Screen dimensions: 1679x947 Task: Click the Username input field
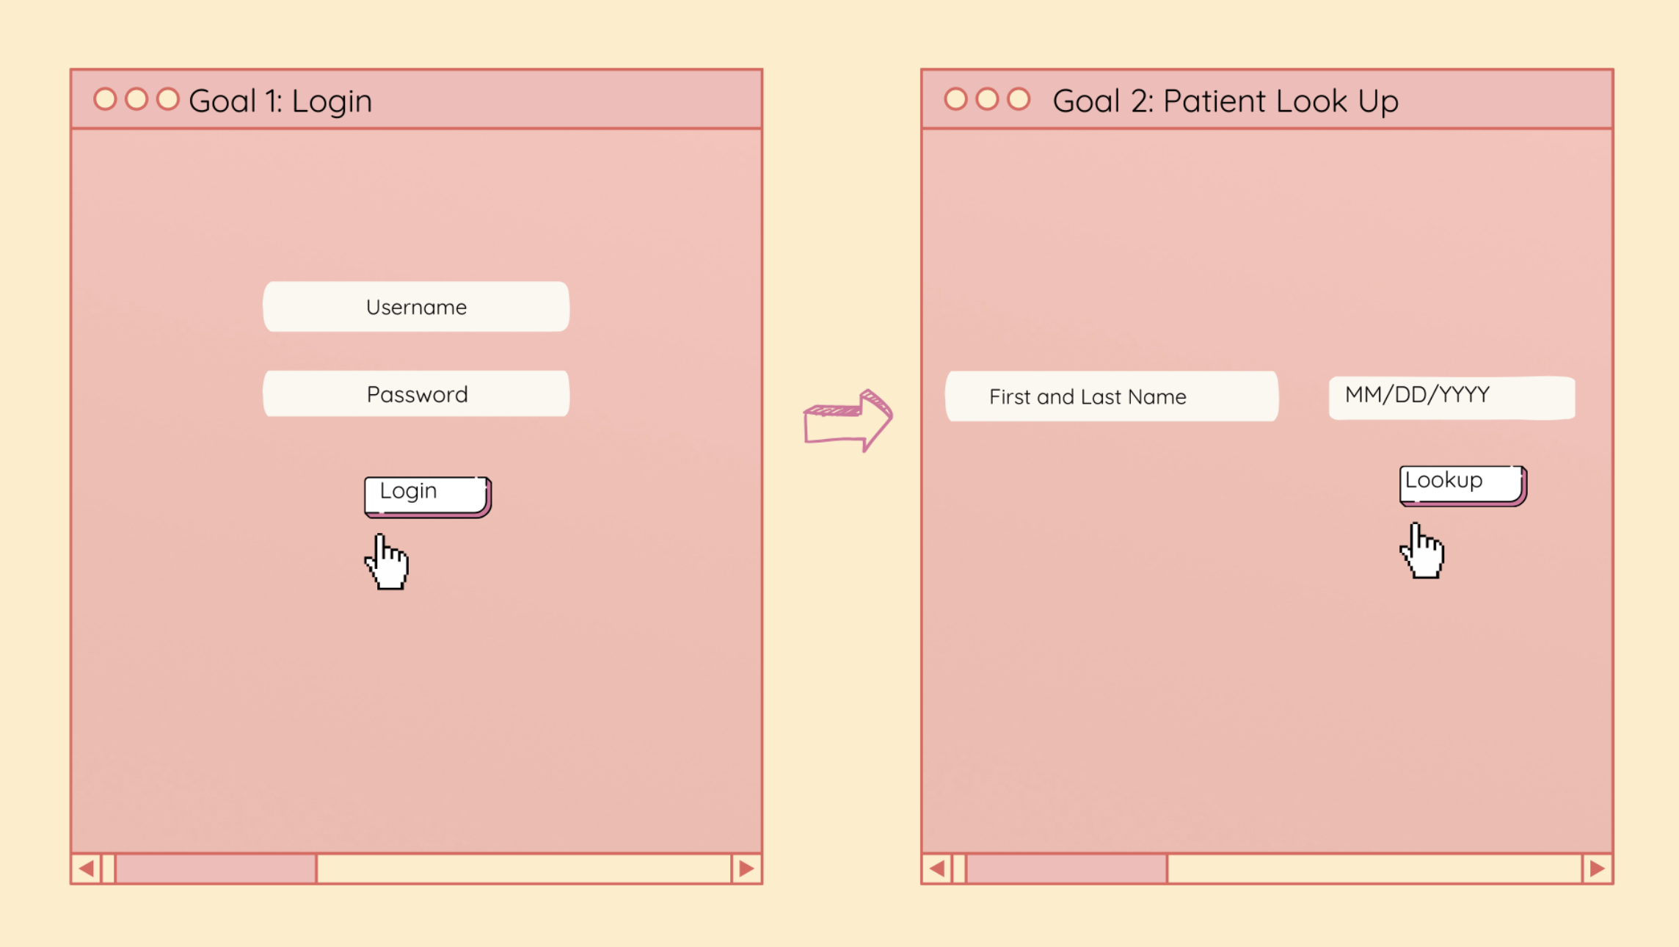(x=416, y=307)
